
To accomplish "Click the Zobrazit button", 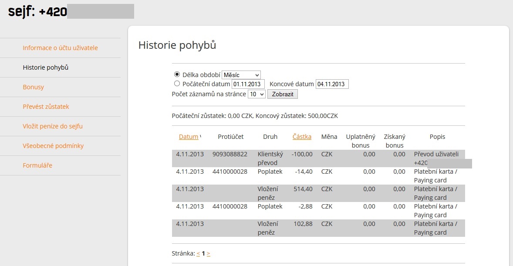I will [x=282, y=94].
